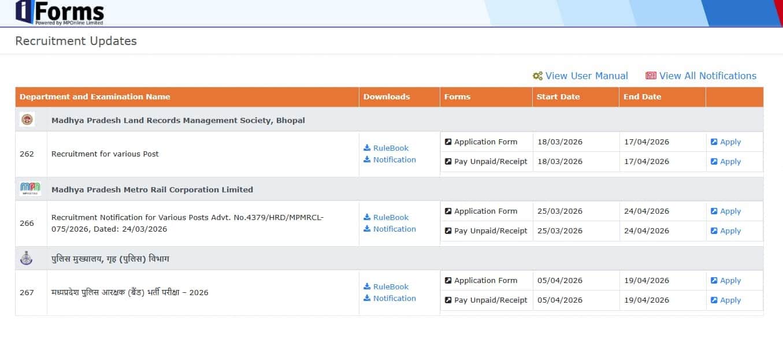The width and height of the screenshot is (783, 346).
Task: Click the Metro Rail Corporation MPM logo
Action: 30,189
